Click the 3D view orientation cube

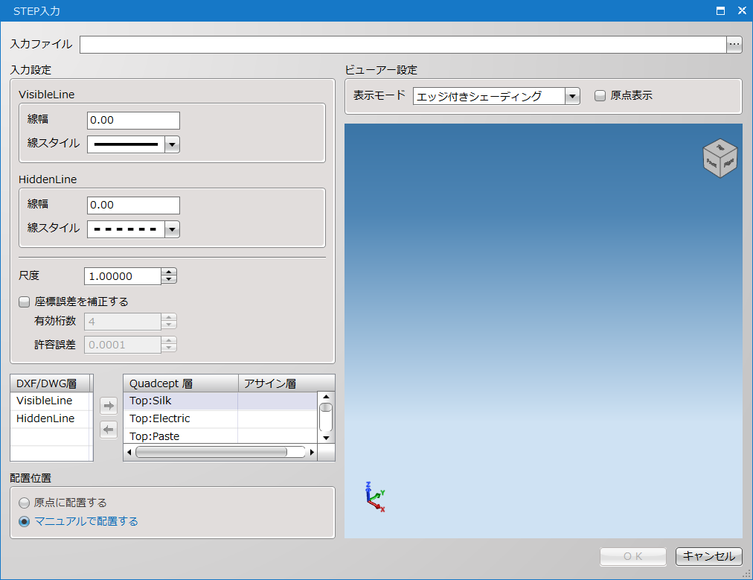click(720, 158)
